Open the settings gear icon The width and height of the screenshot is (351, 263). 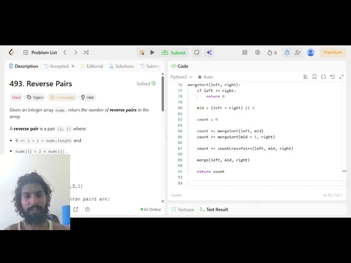(258, 53)
